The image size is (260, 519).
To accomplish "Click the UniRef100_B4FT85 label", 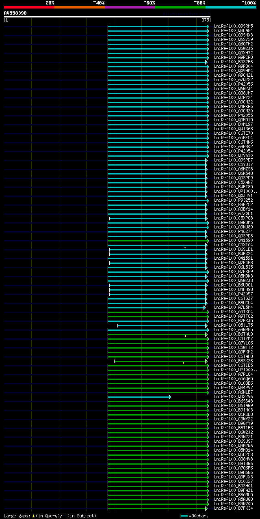I will click(x=233, y=187).
